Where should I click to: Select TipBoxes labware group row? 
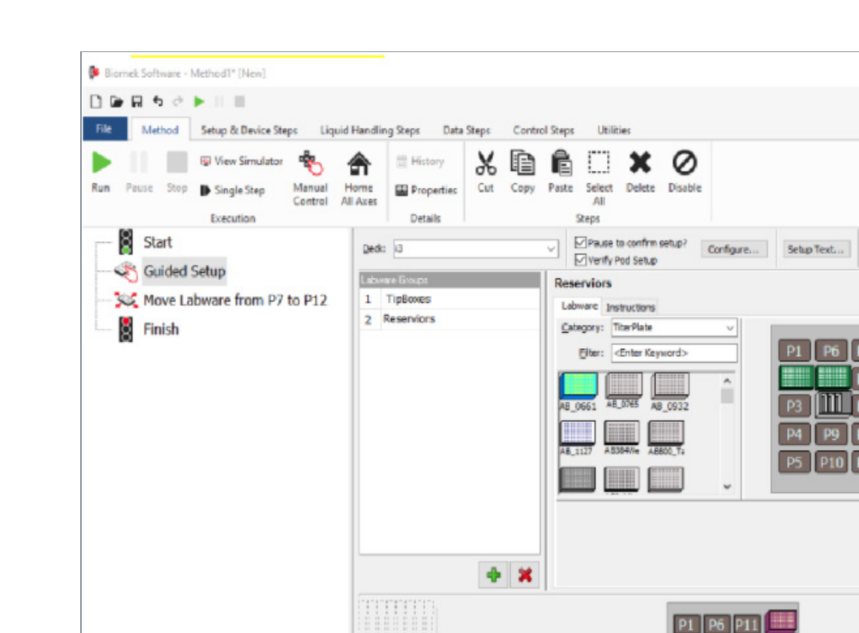click(x=450, y=299)
